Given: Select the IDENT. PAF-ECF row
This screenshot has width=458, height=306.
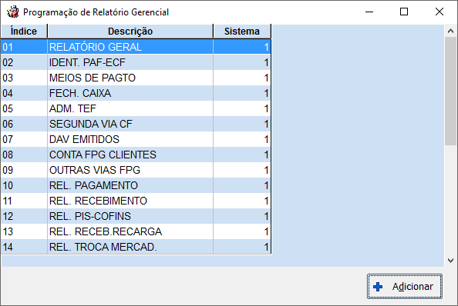Looking at the screenshot, I should pos(136,62).
